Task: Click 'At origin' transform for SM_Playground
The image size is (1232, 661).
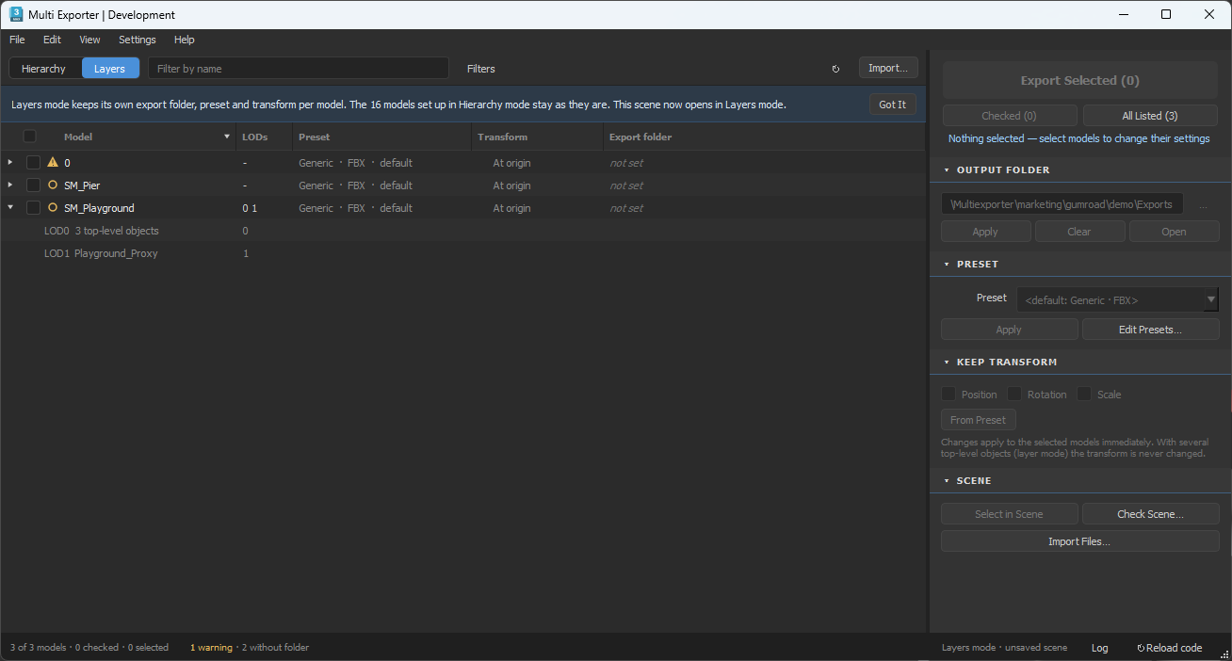Action: [511, 208]
